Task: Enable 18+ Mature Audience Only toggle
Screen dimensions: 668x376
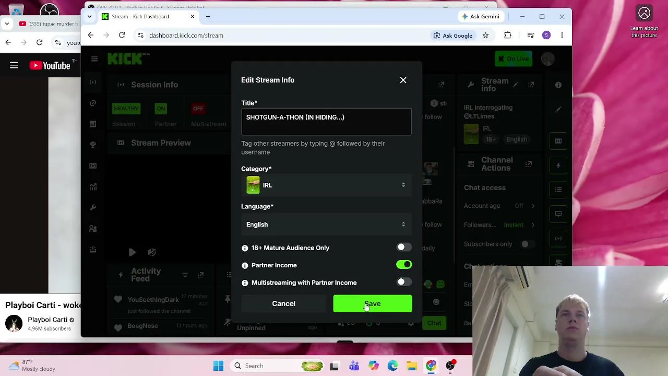Action: click(404, 248)
